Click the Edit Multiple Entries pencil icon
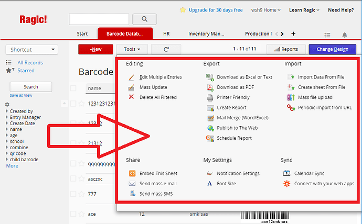The height and width of the screenshot is (224, 362). pyautogui.click(x=131, y=77)
